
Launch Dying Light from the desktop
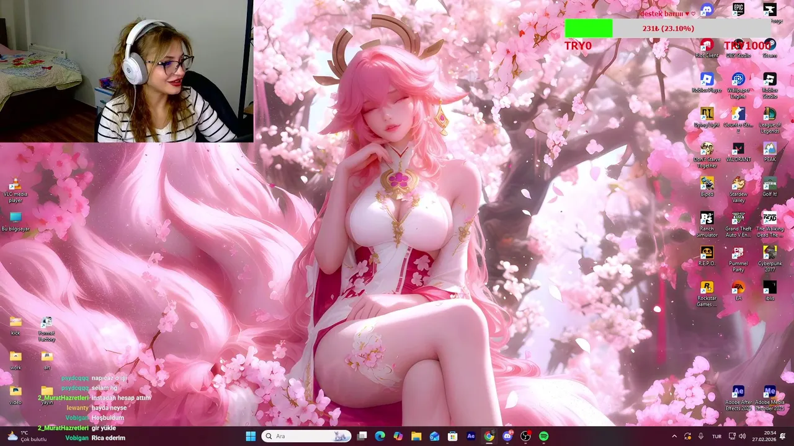(x=707, y=118)
